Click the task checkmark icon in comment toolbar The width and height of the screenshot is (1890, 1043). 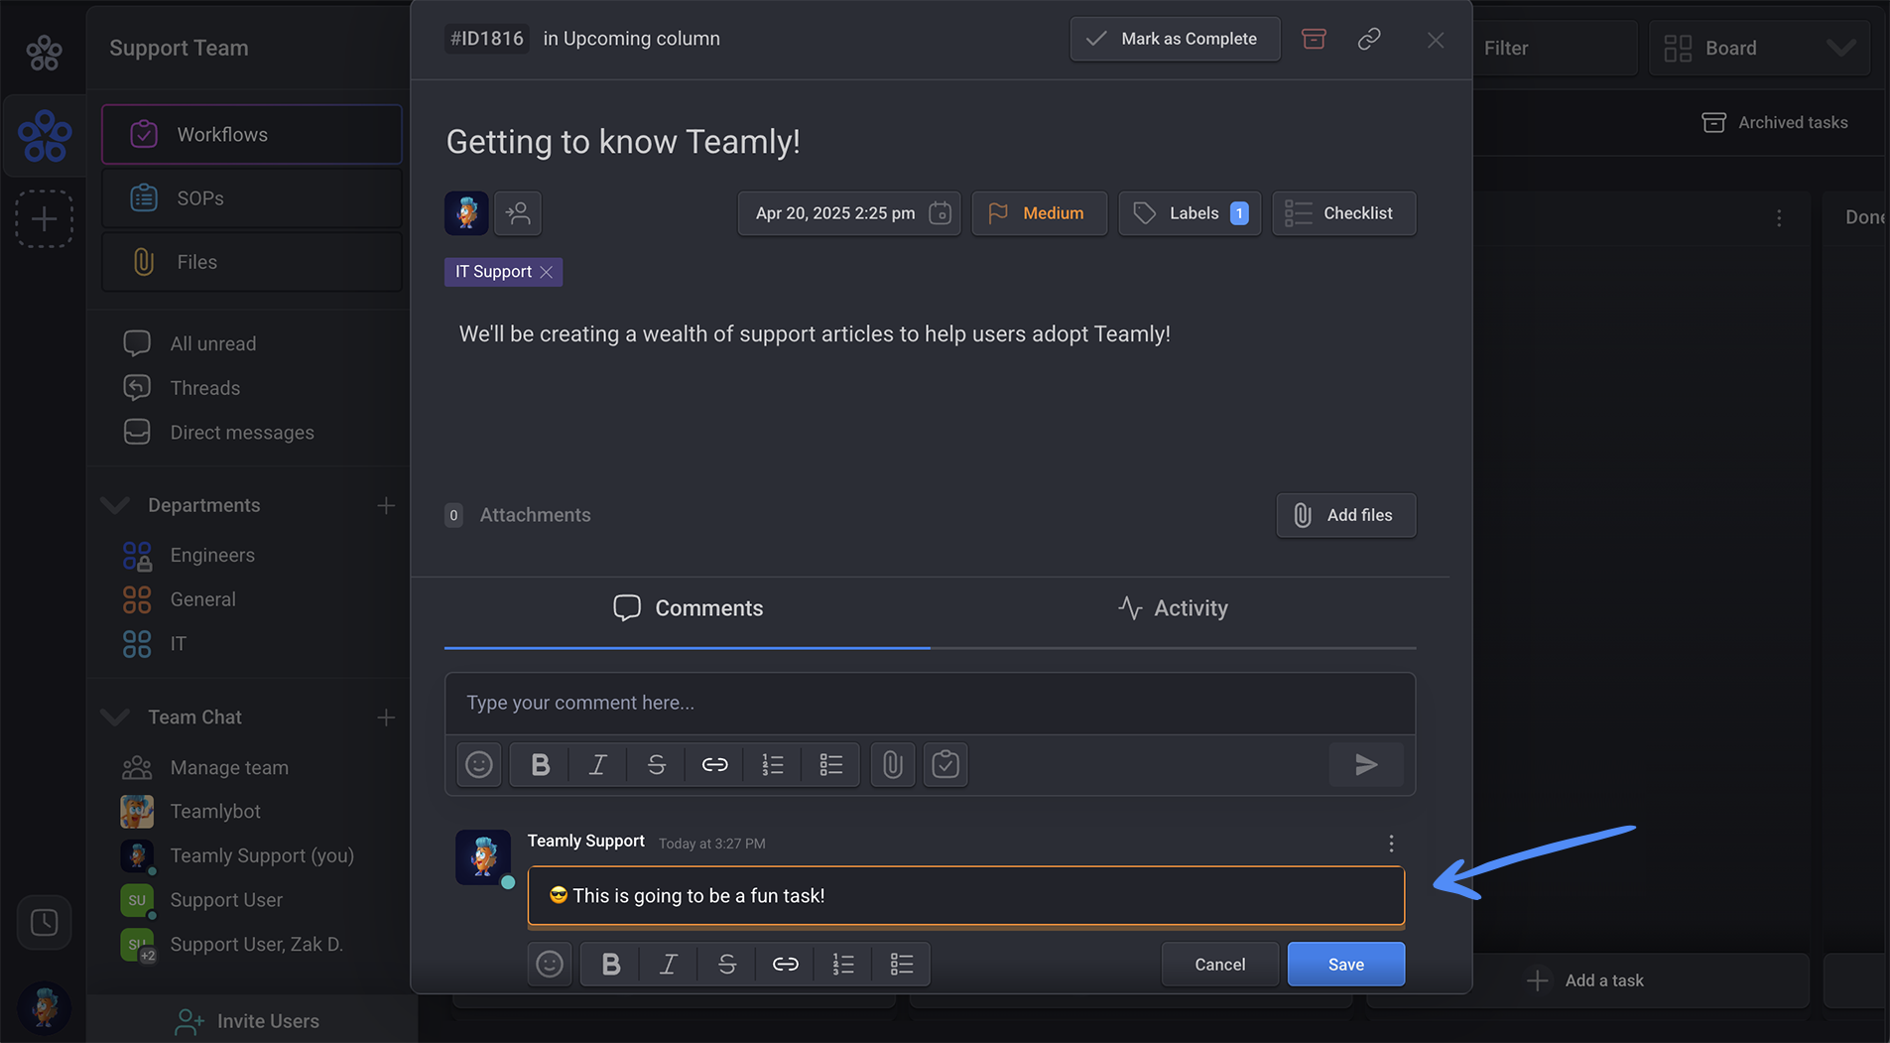(945, 764)
